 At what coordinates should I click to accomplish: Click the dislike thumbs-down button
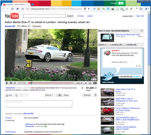[16, 95]
